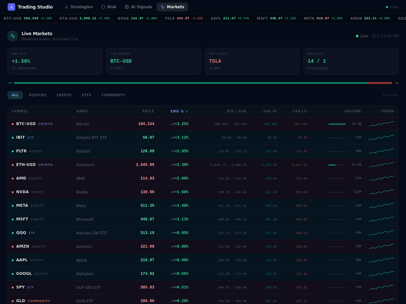Screen dimensions: 406x304
Task: Filter by CRYPTO
Action: (64, 95)
